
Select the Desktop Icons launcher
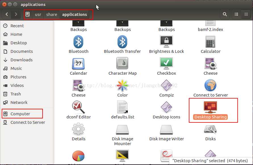166,107
